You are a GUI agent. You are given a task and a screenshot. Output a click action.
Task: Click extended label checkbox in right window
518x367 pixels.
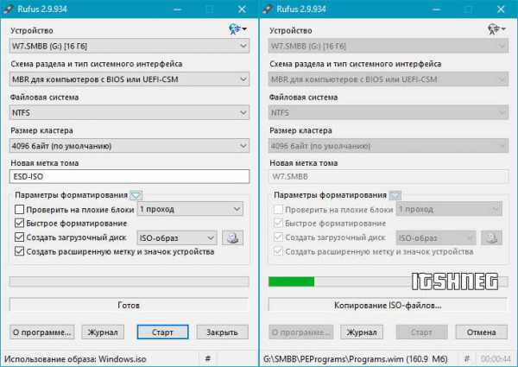pyautogui.click(x=279, y=251)
